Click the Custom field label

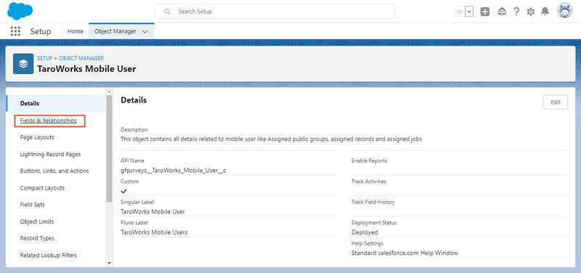tap(130, 182)
